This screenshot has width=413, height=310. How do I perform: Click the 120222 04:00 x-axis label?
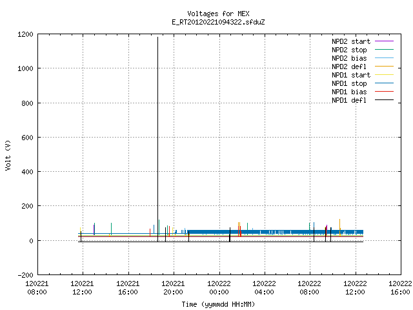click(264, 288)
